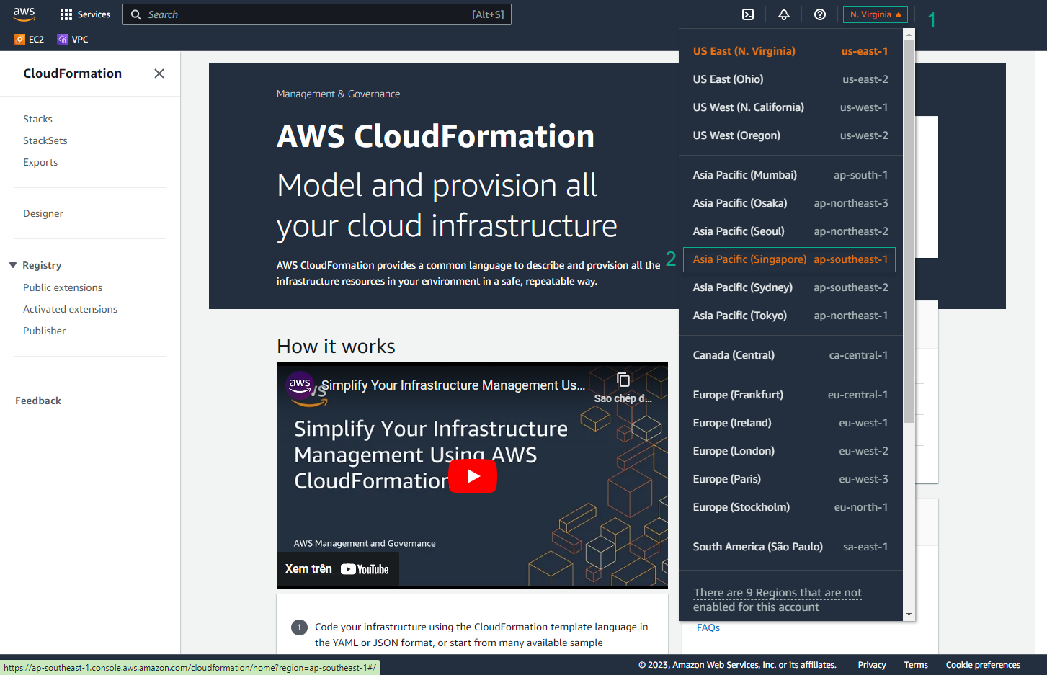Viewport: 1047px width, 675px height.
Task: Open the Designer
Action: click(x=43, y=213)
